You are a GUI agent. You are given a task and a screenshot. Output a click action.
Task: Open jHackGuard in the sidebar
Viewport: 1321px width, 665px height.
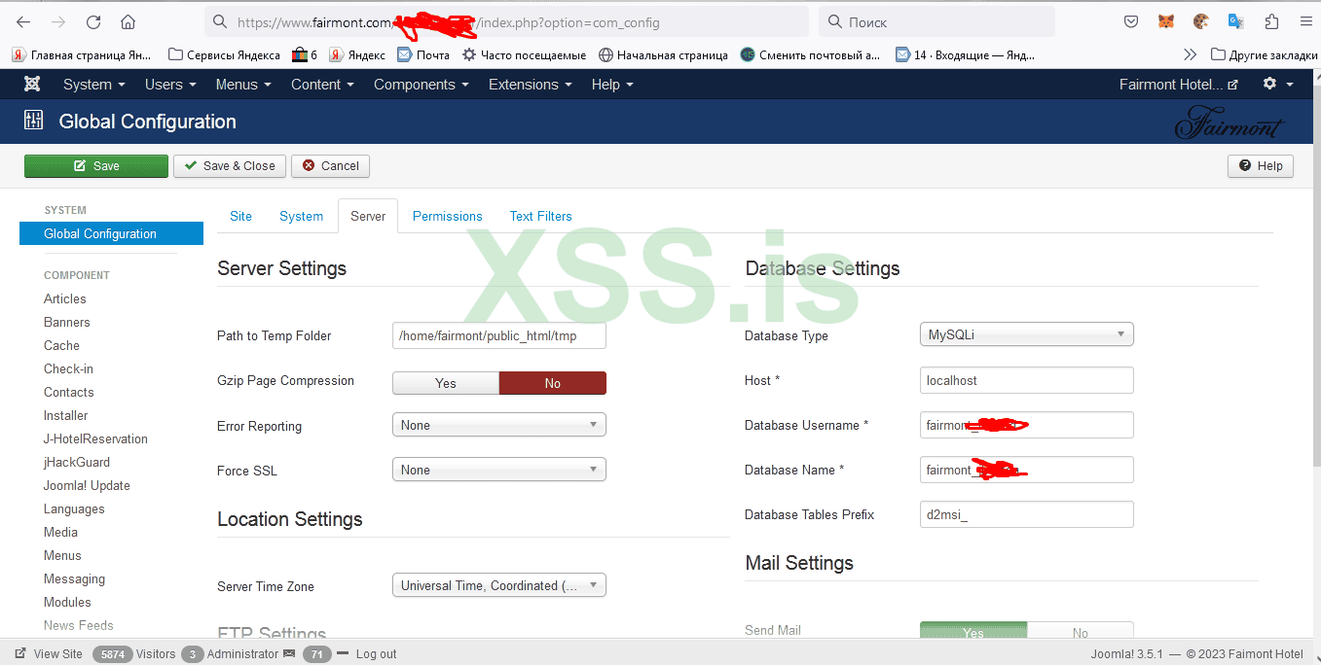pos(77,462)
